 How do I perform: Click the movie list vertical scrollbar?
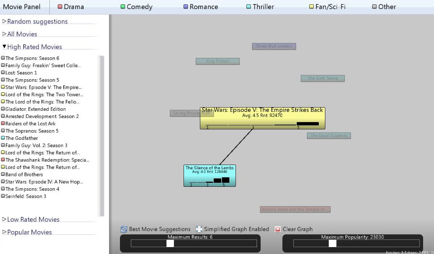101,136
